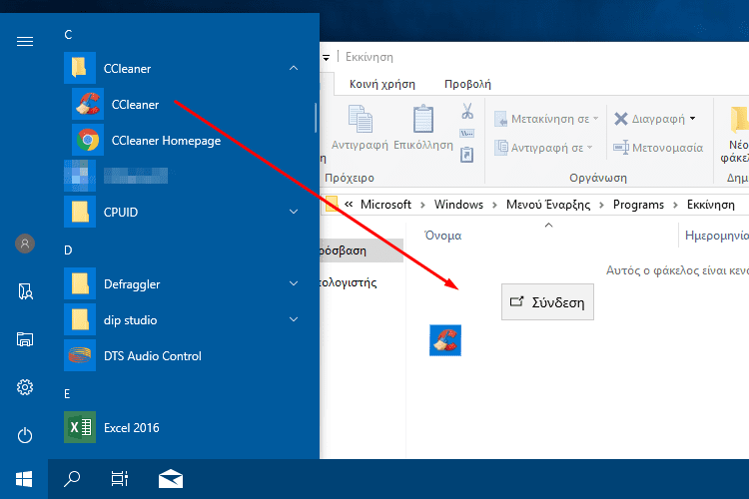Expand the dip studio folder chevron

[294, 319]
